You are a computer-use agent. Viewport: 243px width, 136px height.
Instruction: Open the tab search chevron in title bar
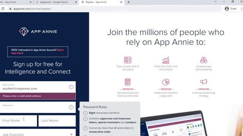(x=215, y=2)
